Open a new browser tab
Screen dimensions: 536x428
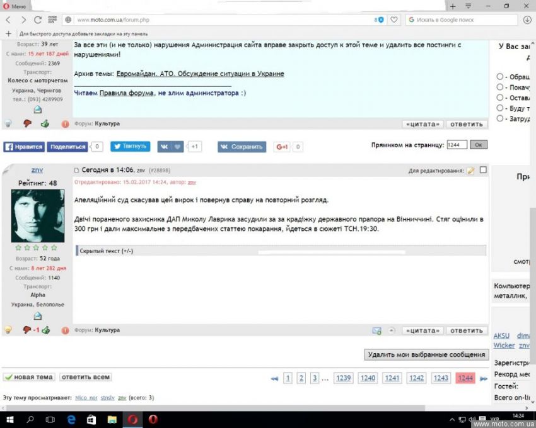[x=453, y=6]
